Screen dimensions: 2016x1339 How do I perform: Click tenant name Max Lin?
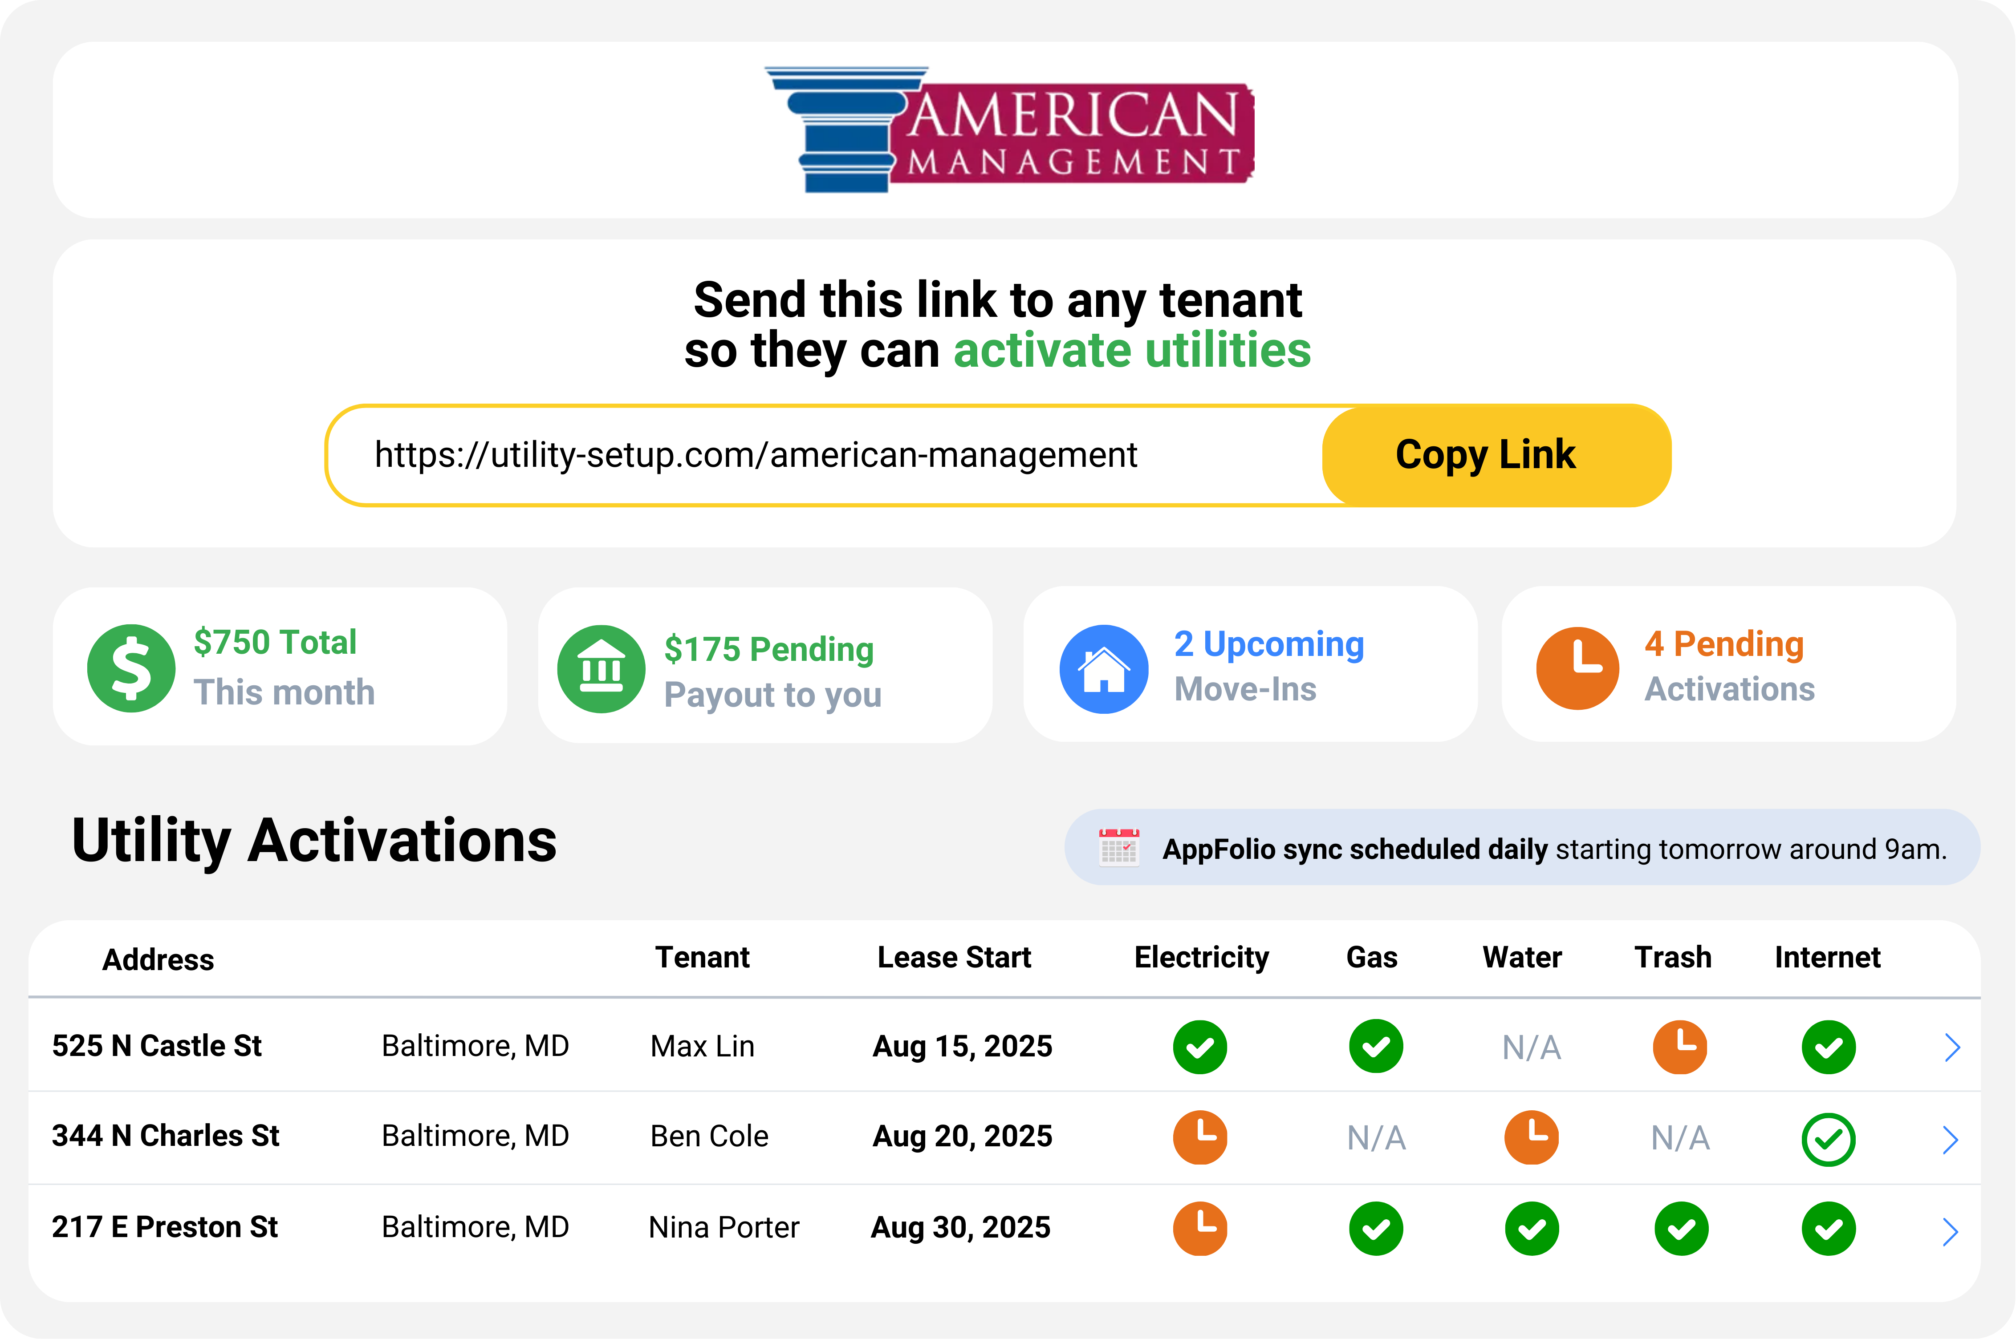[x=702, y=1046]
